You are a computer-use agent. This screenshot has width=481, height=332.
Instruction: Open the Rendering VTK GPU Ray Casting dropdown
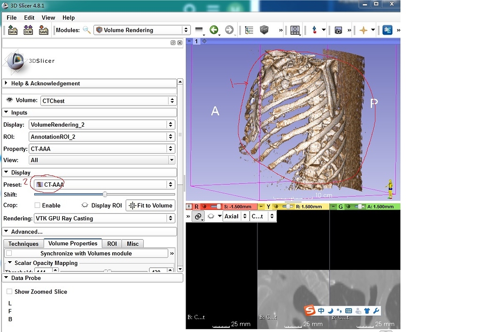[105, 219]
